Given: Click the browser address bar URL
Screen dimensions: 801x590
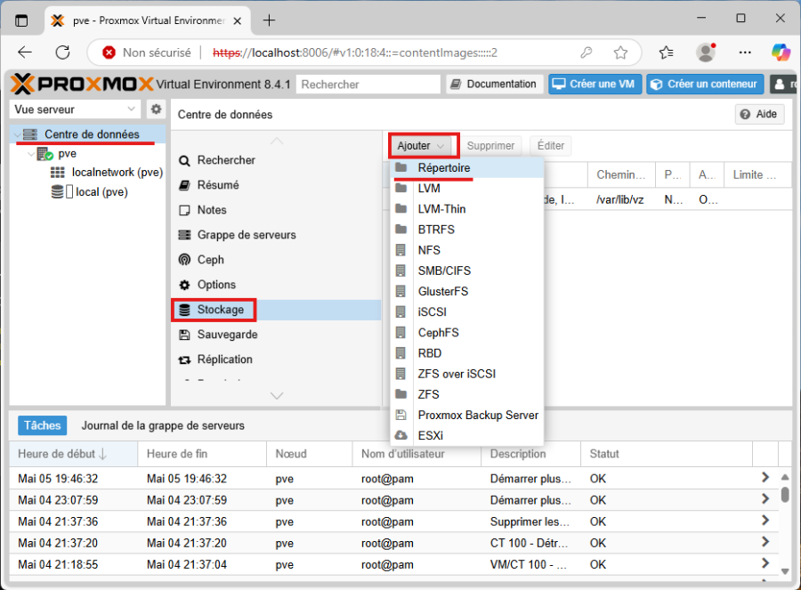Looking at the screenshot, I should (354, 53).
